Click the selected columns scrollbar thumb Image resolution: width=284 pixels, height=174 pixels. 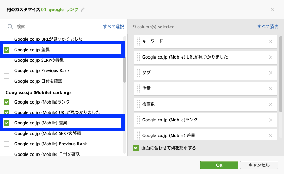click(281, 74)
